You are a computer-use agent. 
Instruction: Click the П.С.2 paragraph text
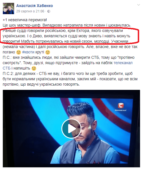[70, 79]
